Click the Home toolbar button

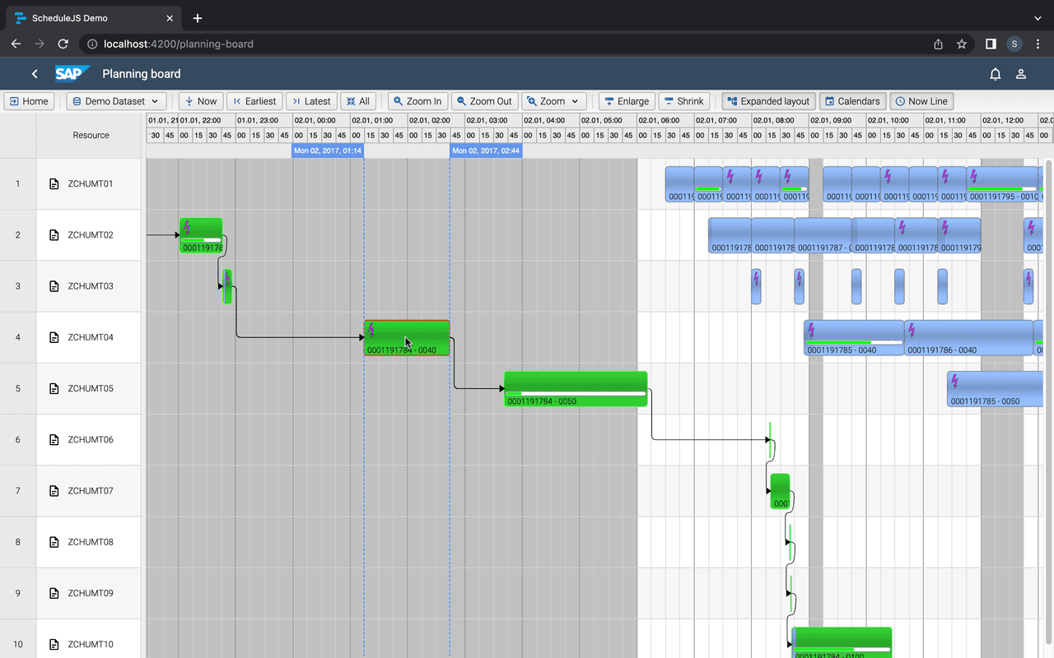29,101
